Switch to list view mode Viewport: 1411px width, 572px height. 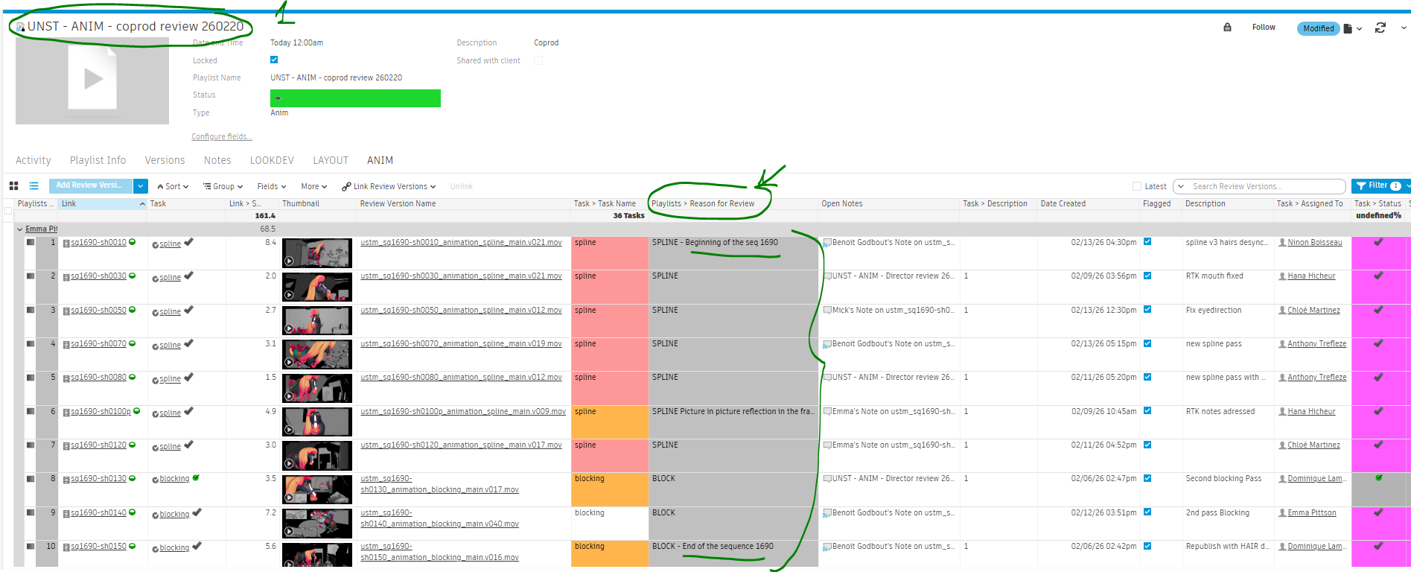click(34, 186)
